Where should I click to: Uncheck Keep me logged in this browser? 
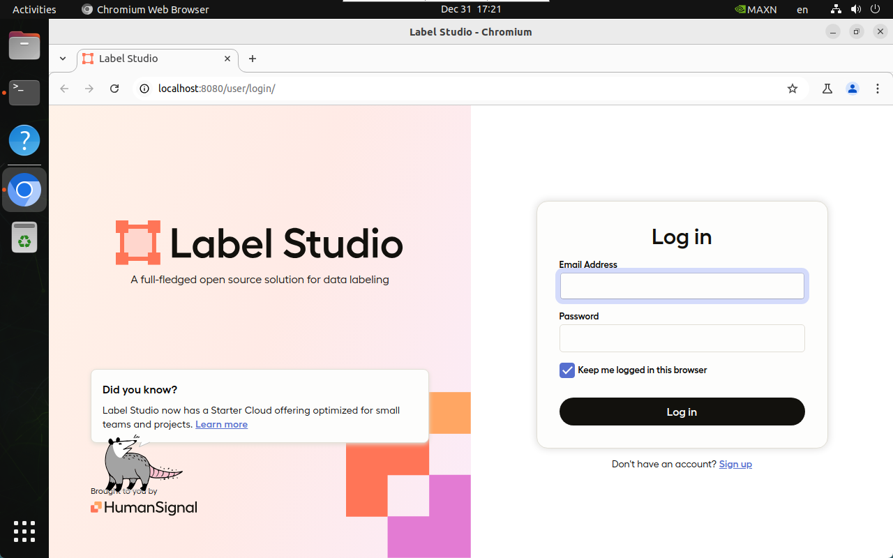click(x=567, y=370)
